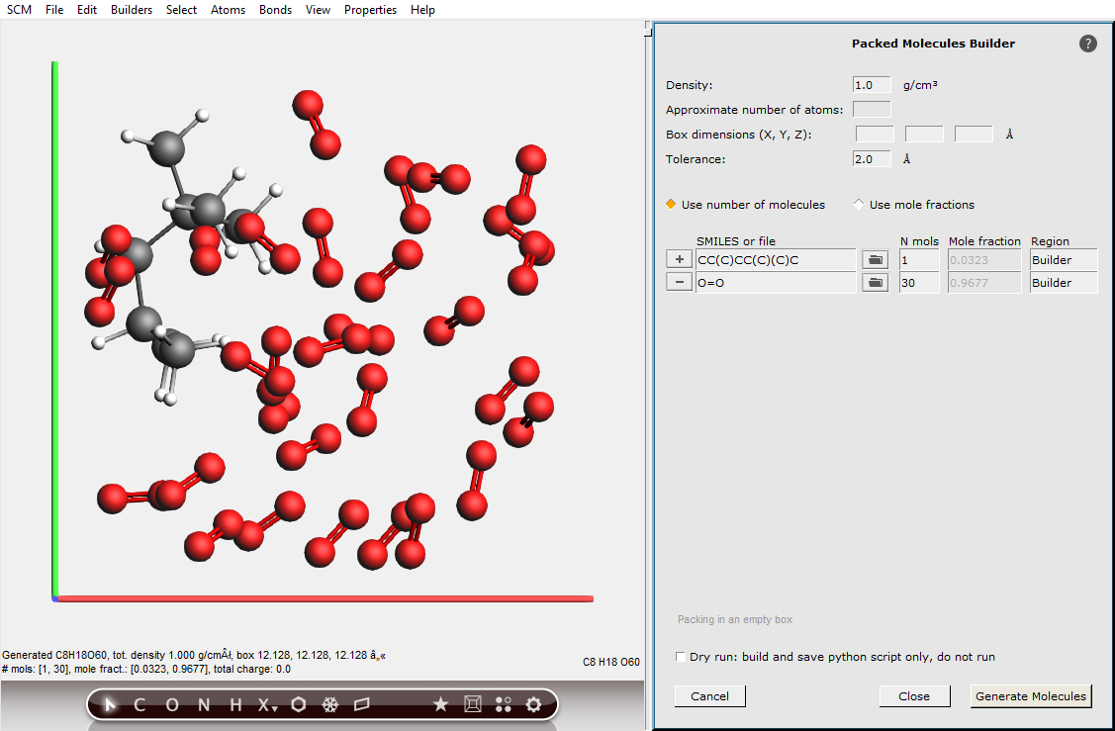Screen dimensions: 1115x731
Task: Select Use number of molecules option
Action: [x=672, y=205]
